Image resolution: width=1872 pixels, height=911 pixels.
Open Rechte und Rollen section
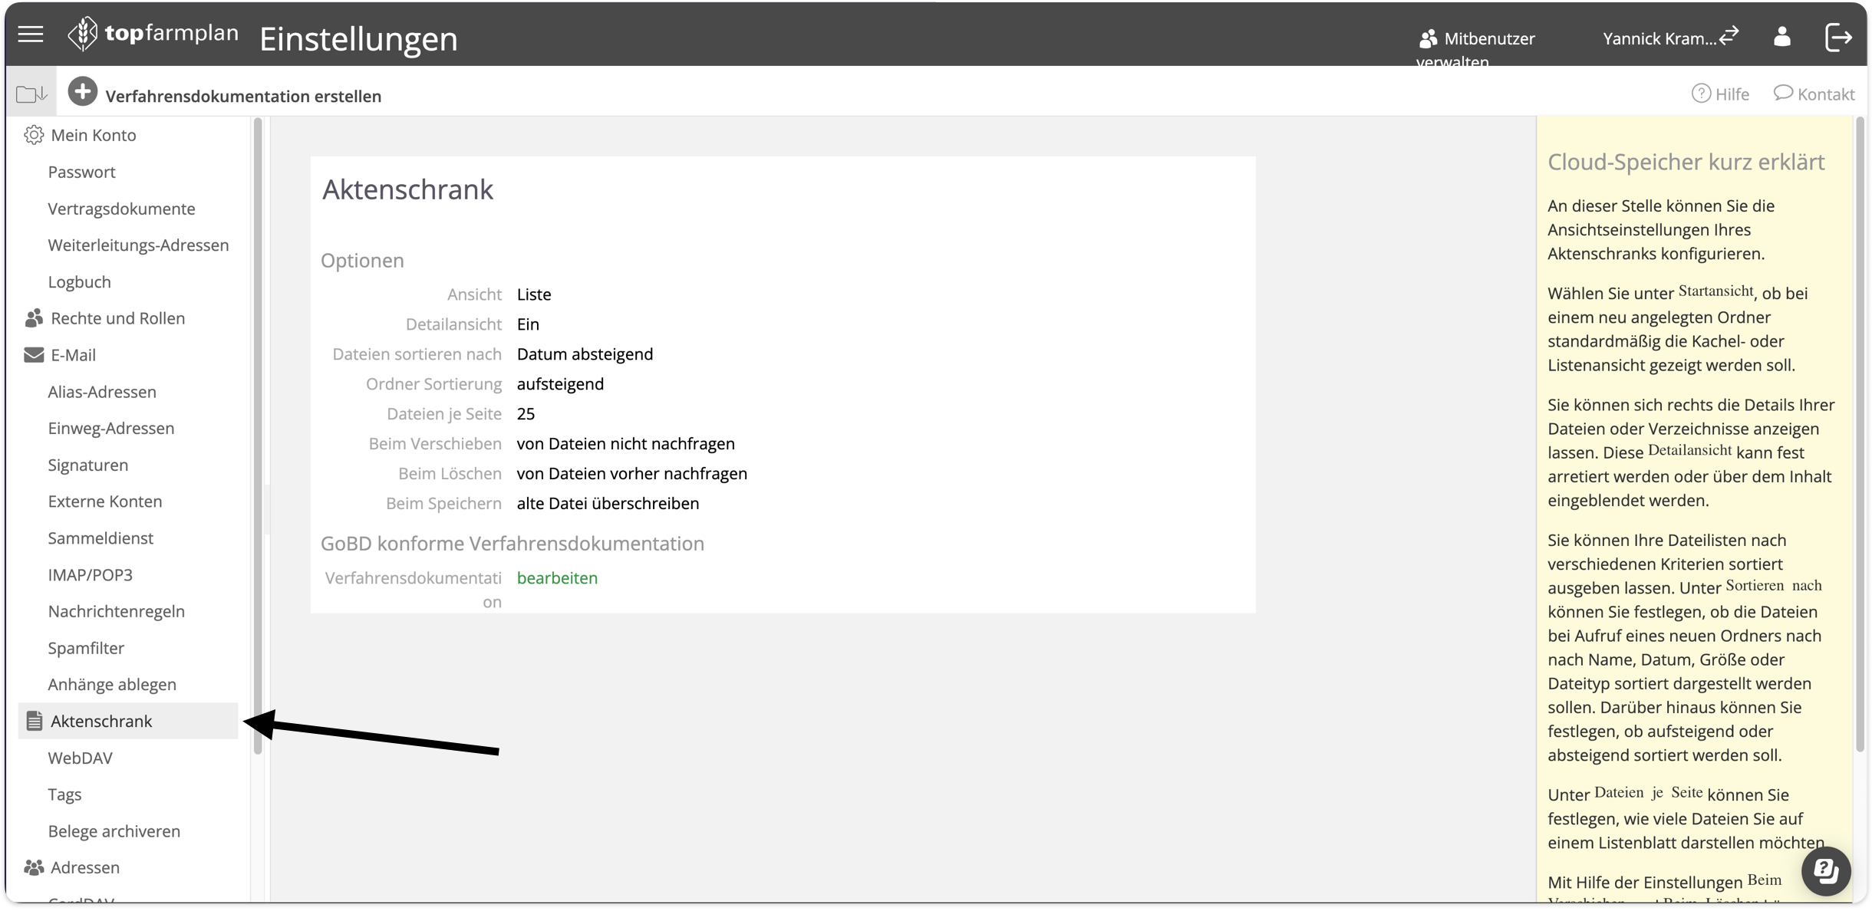click(117, 318)
